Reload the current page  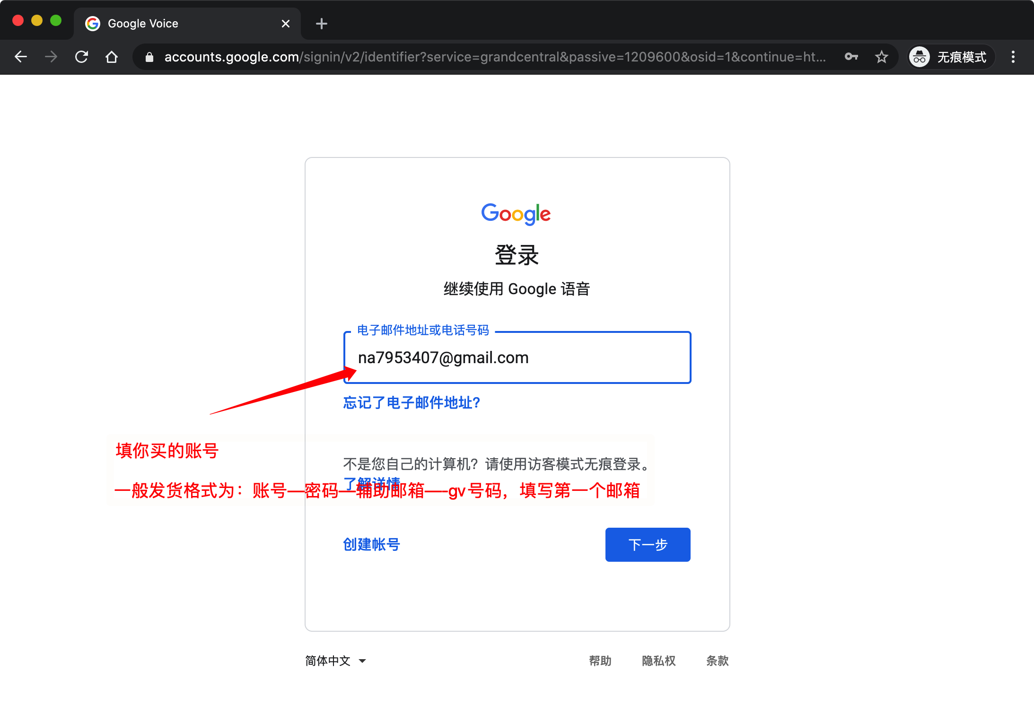tap(81, 57)
